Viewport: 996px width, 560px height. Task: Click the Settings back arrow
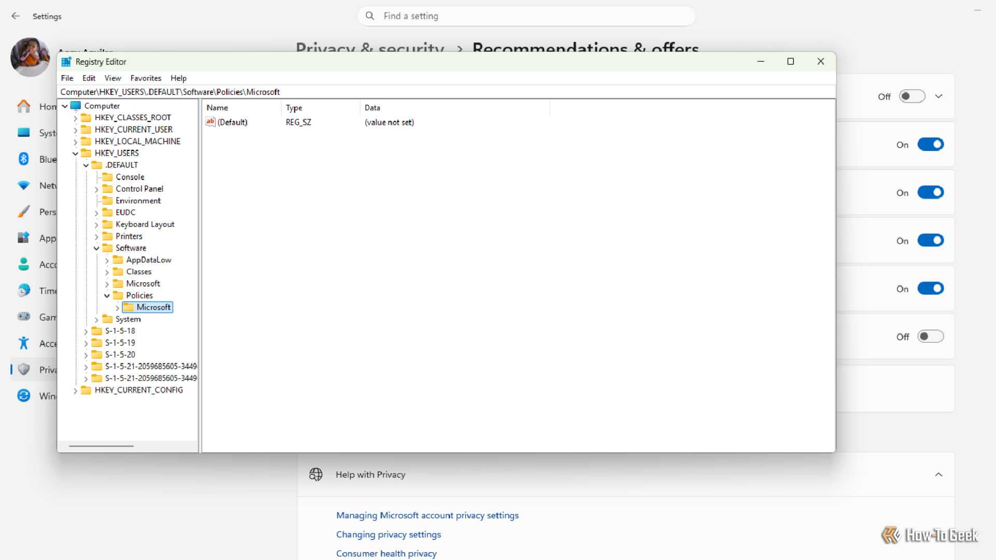16,16
